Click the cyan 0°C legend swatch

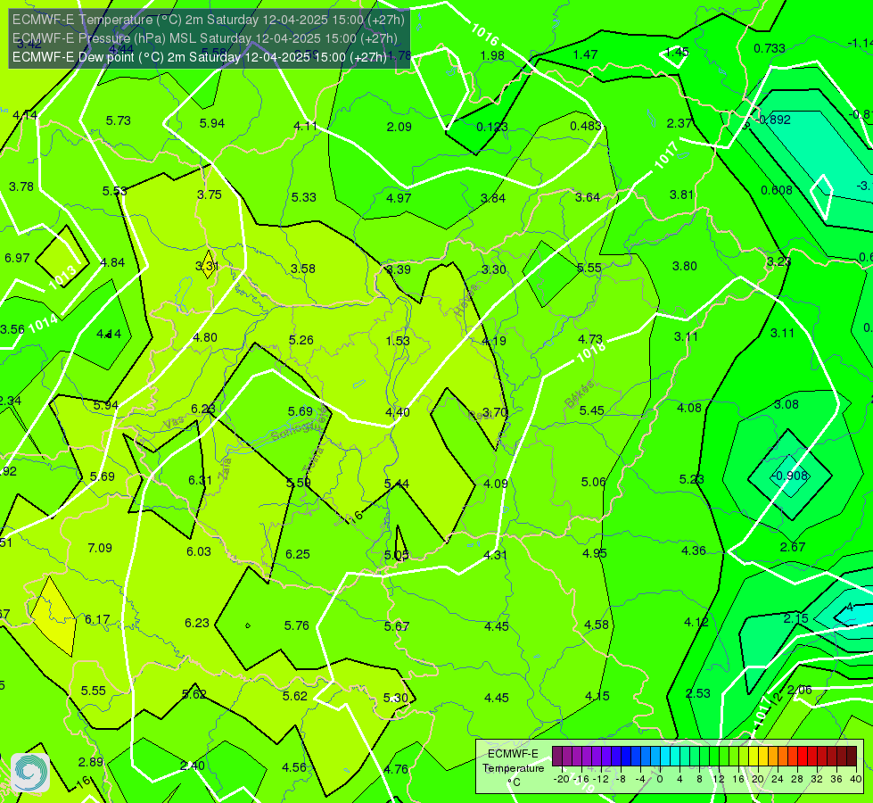(x=664, y=757)
